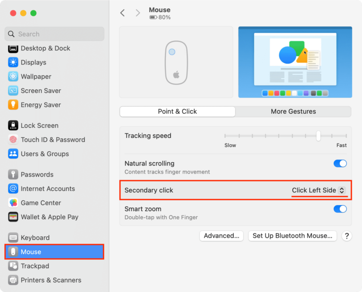Click the Energy Saver lightbulb icon
Screen dimensions: 362x292
(x=13, y=105)
